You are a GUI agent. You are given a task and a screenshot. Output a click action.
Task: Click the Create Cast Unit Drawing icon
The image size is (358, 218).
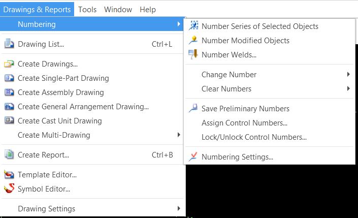pos(9,121)
